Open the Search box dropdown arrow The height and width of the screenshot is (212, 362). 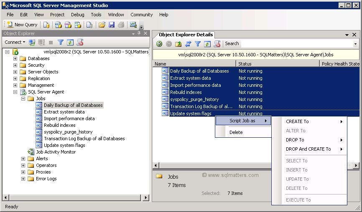point(356,44)
